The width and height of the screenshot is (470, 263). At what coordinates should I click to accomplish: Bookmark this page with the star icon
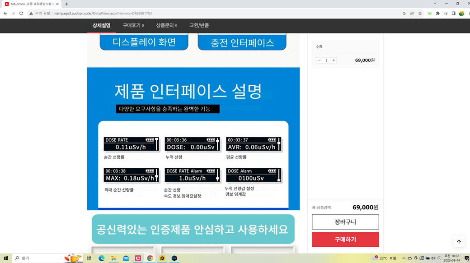coord(420,14)
